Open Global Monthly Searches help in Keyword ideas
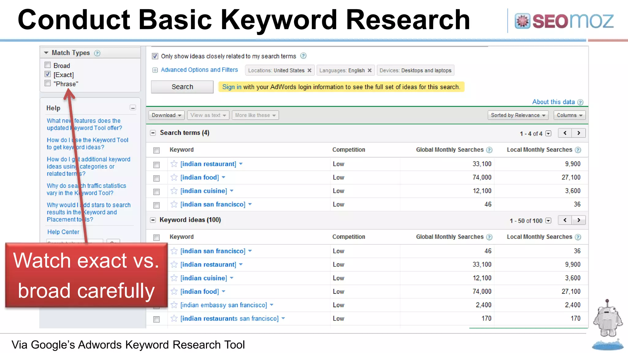 coord(489,237)
